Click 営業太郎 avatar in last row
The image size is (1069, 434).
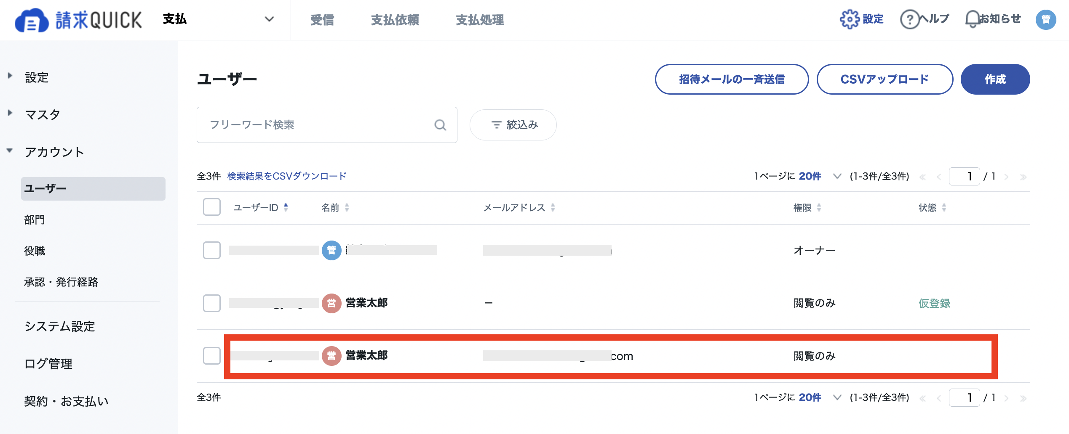(331, 356)
